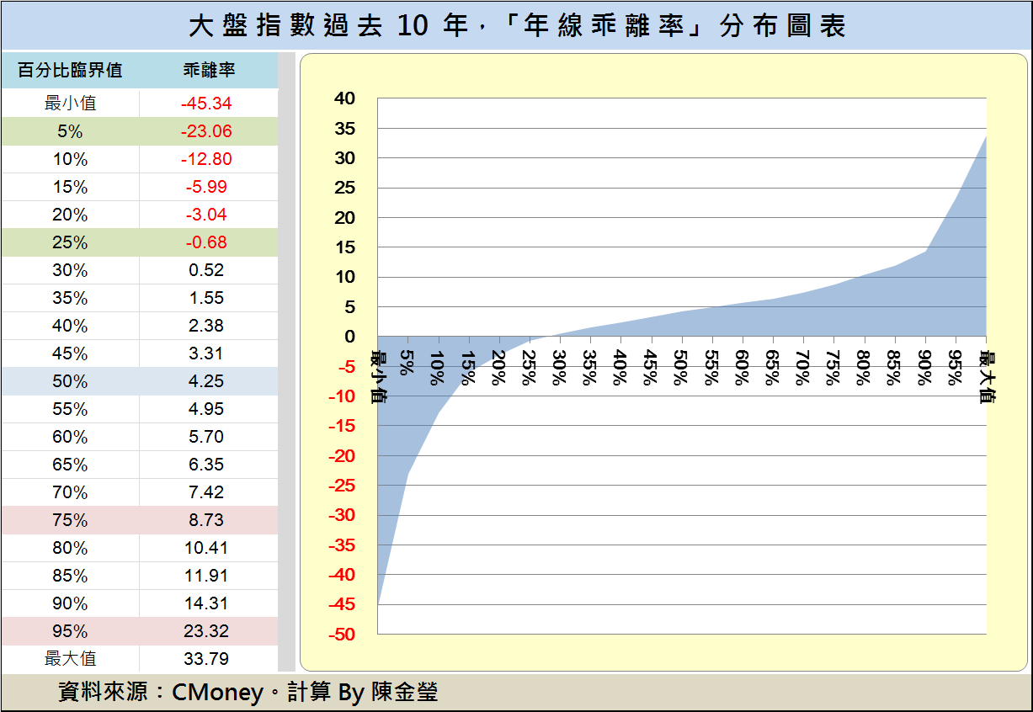This screenshot has height=712, width=1033.
Task: Select the pink 75% row label
Action: pos(71,520)
